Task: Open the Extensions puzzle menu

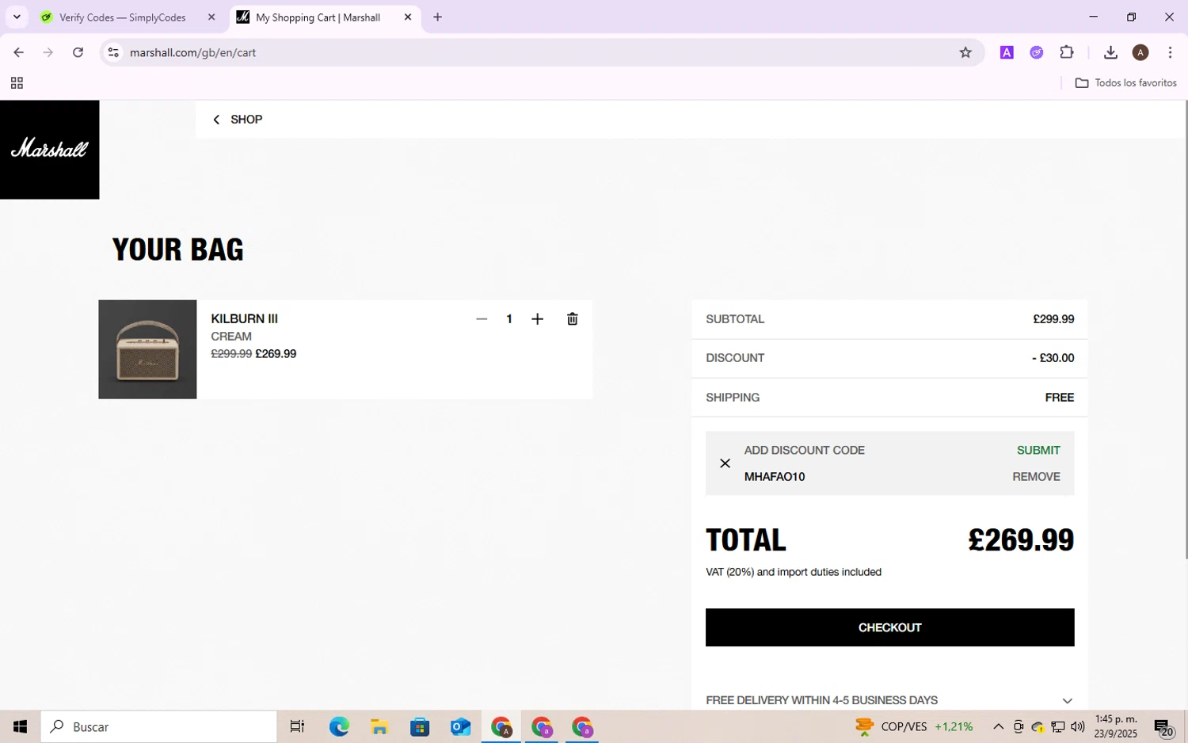Action: [1067, 52]
